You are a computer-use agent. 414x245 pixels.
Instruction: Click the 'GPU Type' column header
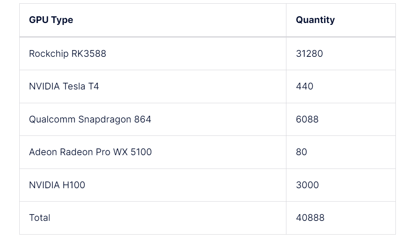pyautogui.click(x=51, y=20)
